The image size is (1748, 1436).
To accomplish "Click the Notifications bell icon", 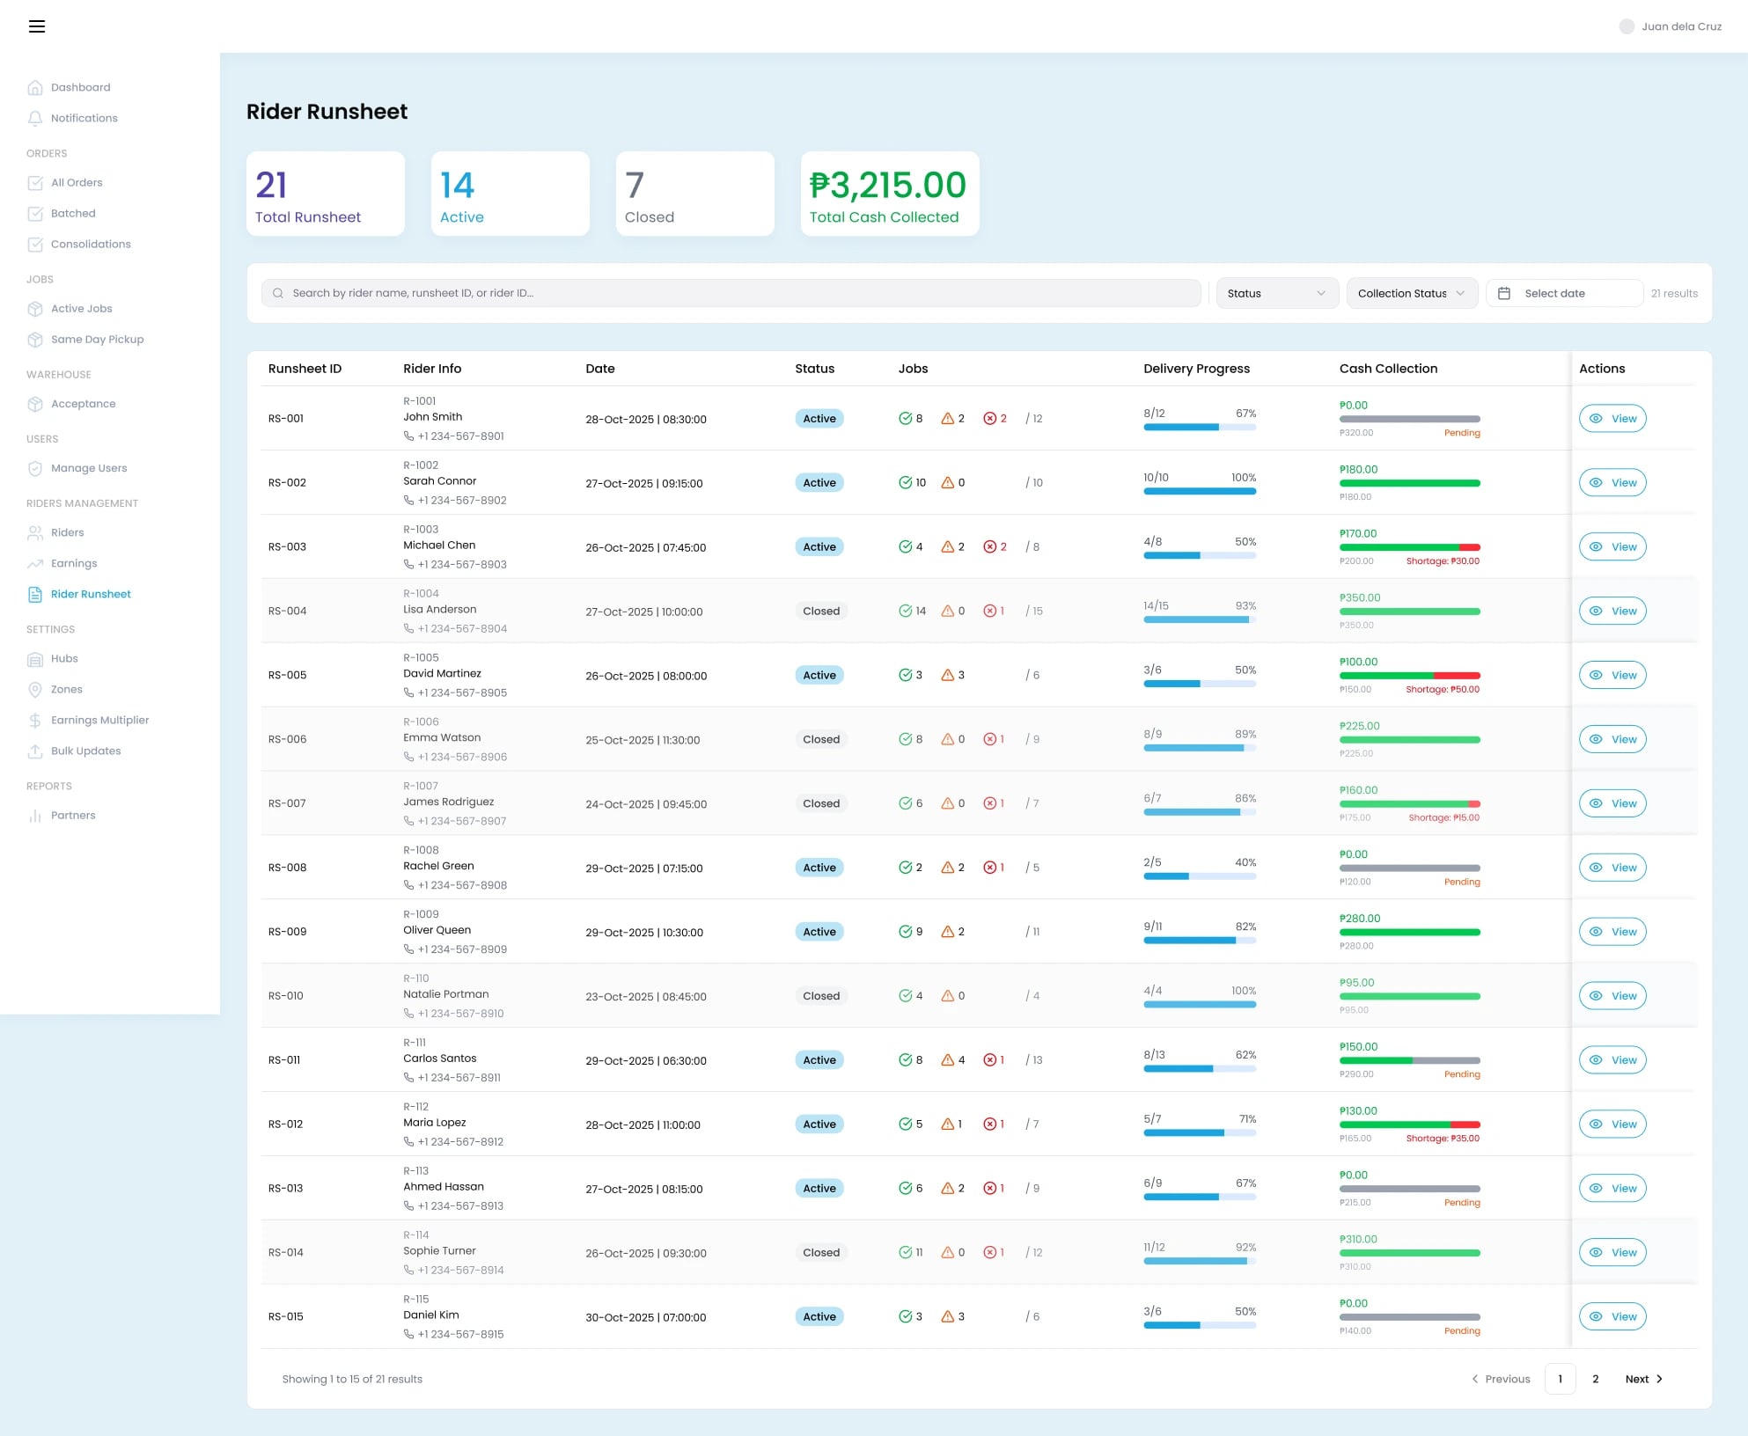I will click(35, 118).
